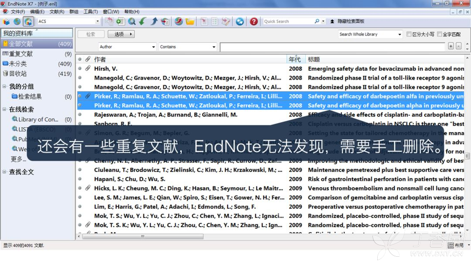Open the yellow folder Open Link icon

(190, 21)
